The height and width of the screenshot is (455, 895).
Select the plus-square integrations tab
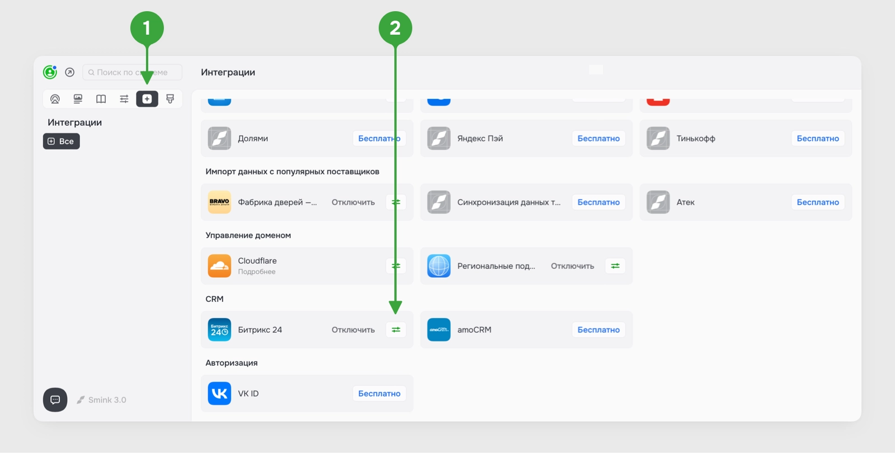coord(147,99)
